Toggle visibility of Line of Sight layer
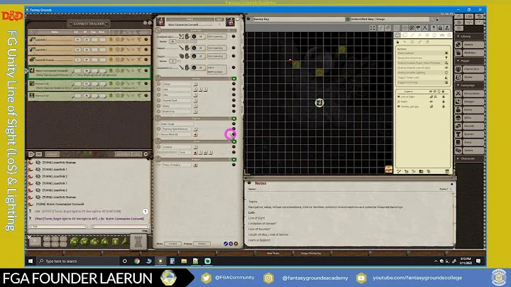Viewport: 511px width, 287px height. point(432,97)
